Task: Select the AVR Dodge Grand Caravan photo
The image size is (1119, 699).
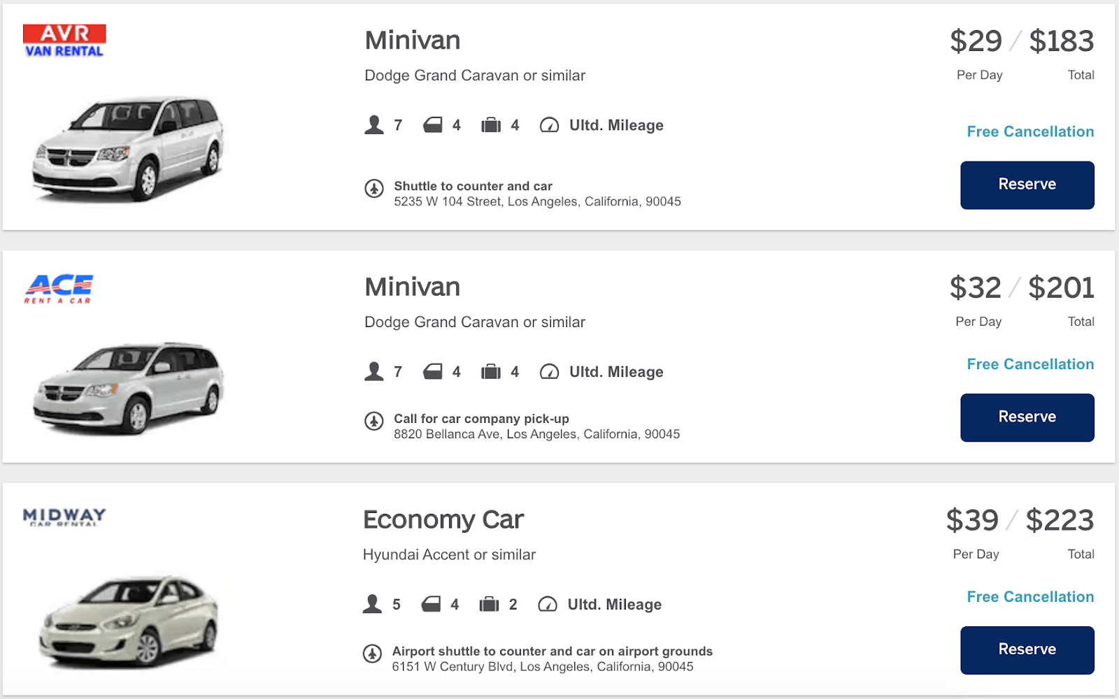Action: click(129, 148)
